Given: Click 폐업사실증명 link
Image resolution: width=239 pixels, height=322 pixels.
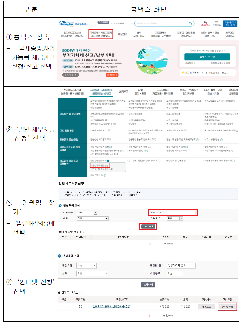Looking at the screenshot, I should pos(96,108).
